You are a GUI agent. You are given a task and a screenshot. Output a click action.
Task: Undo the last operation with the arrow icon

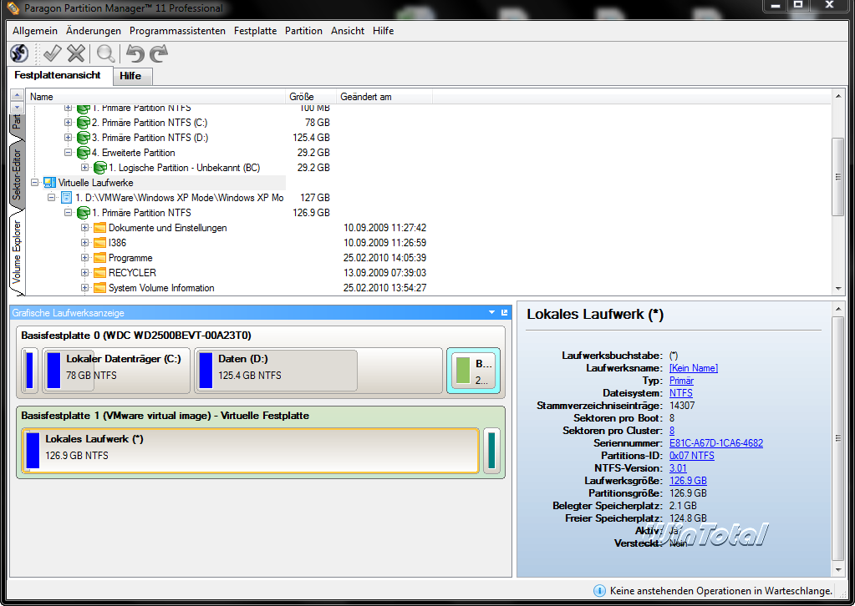point(135,53)
